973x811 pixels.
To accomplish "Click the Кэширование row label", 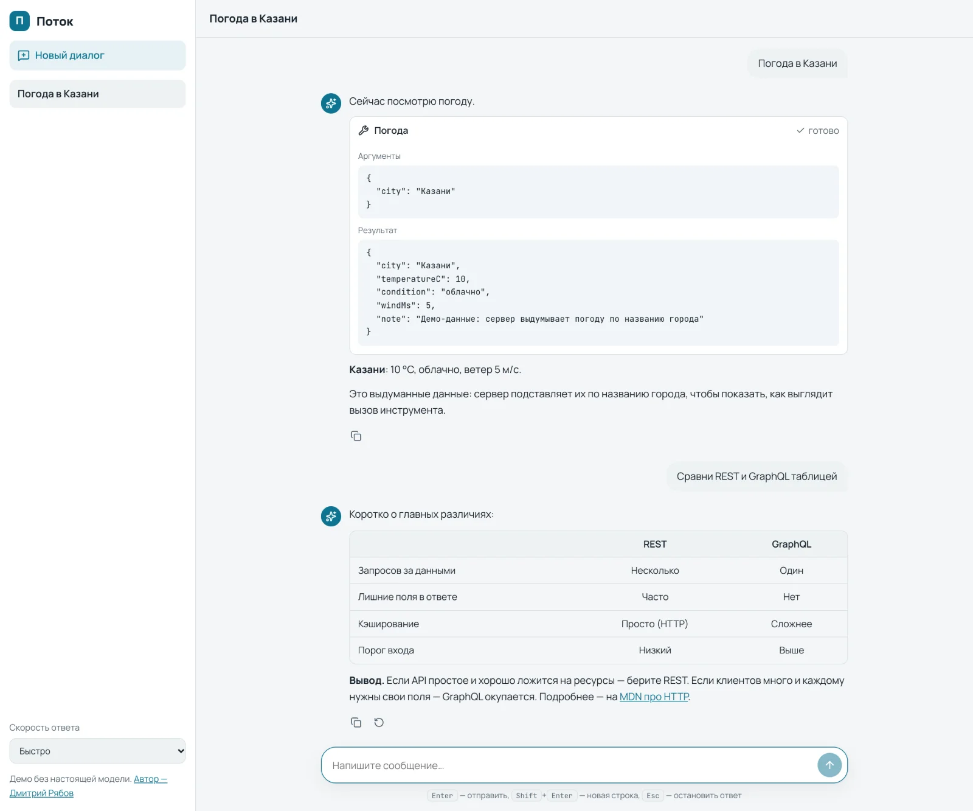I will [388, 624].
